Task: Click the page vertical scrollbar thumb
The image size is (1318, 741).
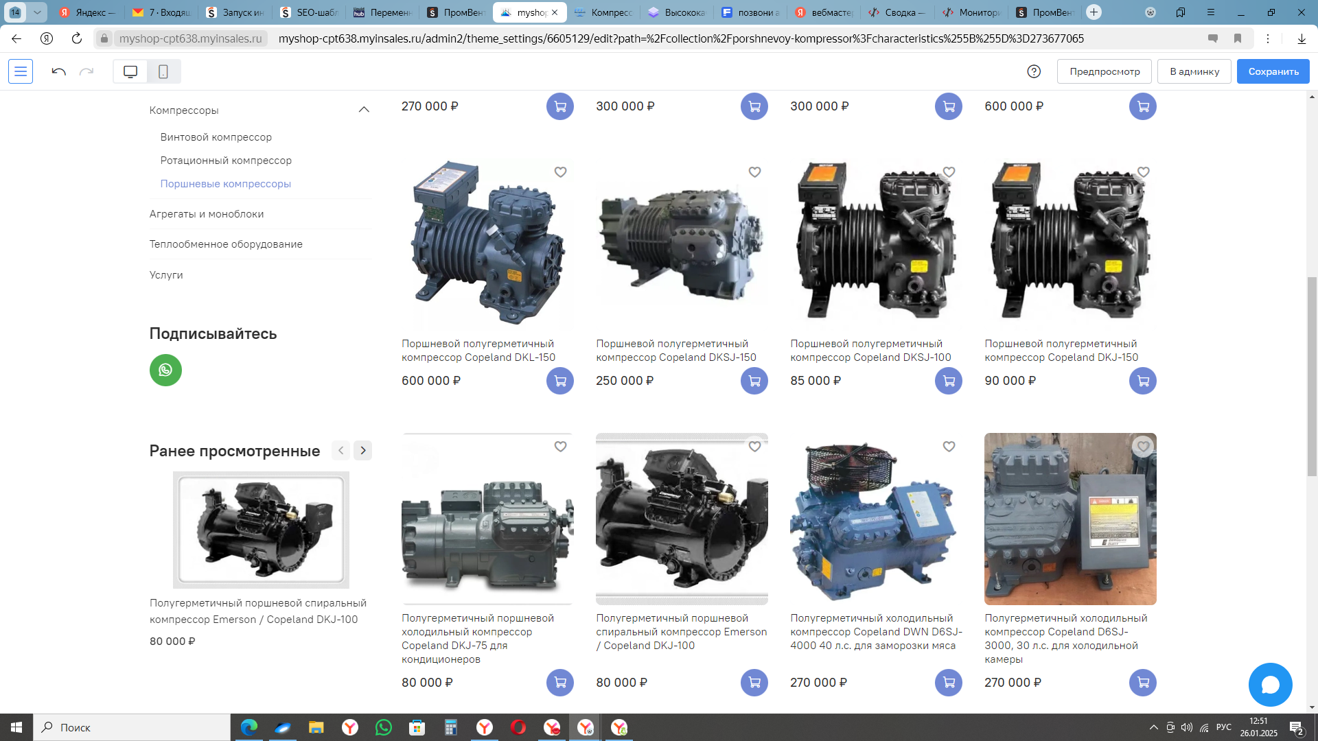Action: pos(1312,376)
